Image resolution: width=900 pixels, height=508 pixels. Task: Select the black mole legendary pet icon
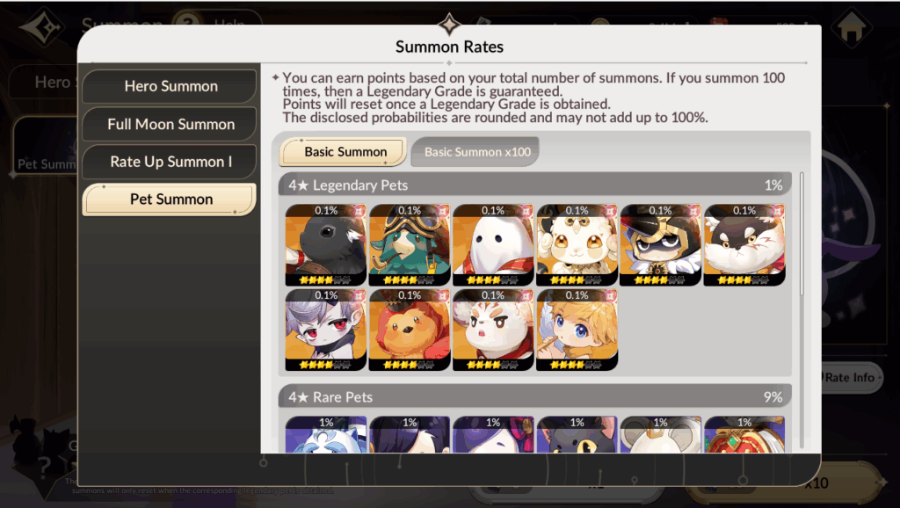click(325, 245)
